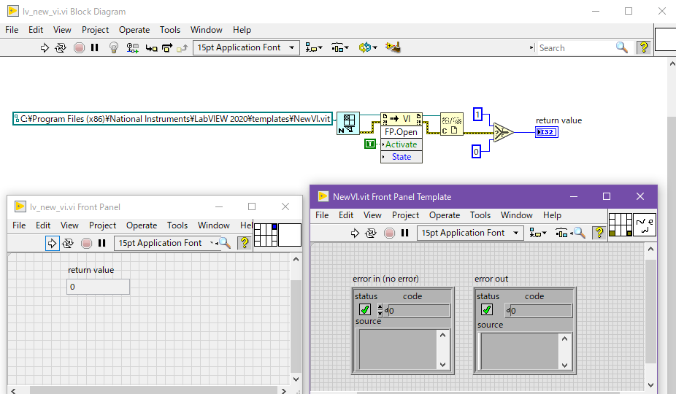676x394 pixels.
Task: Open Tools menu in Block Diagram window
Action: click(170, 30)
